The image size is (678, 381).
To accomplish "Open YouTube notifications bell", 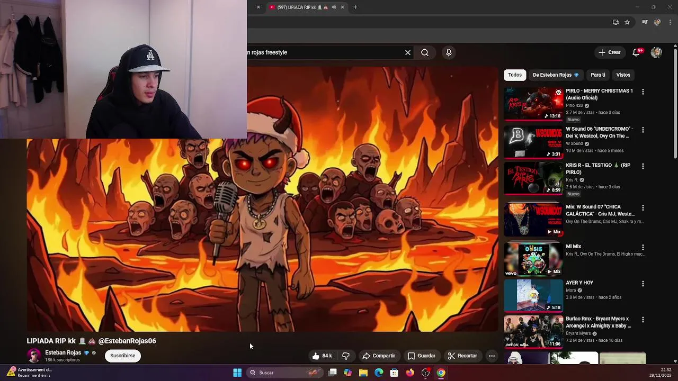I will pos(636,52).
